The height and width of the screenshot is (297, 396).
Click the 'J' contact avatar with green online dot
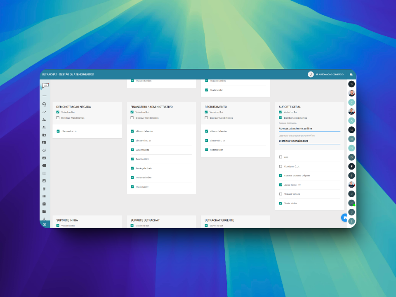point(351,203)
